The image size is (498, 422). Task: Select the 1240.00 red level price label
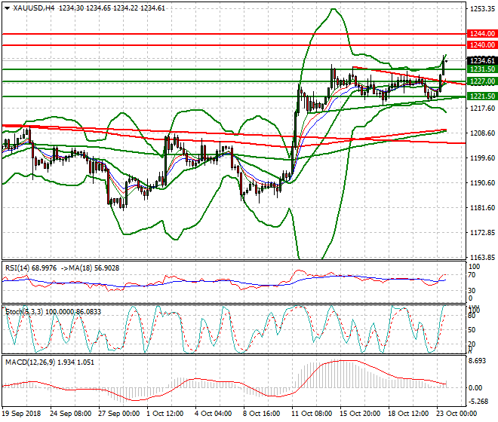(482, 45)
